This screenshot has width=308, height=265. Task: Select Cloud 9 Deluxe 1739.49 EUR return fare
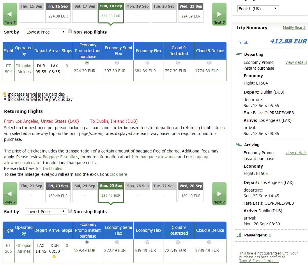pyautogui.click(x=209, y=242)
